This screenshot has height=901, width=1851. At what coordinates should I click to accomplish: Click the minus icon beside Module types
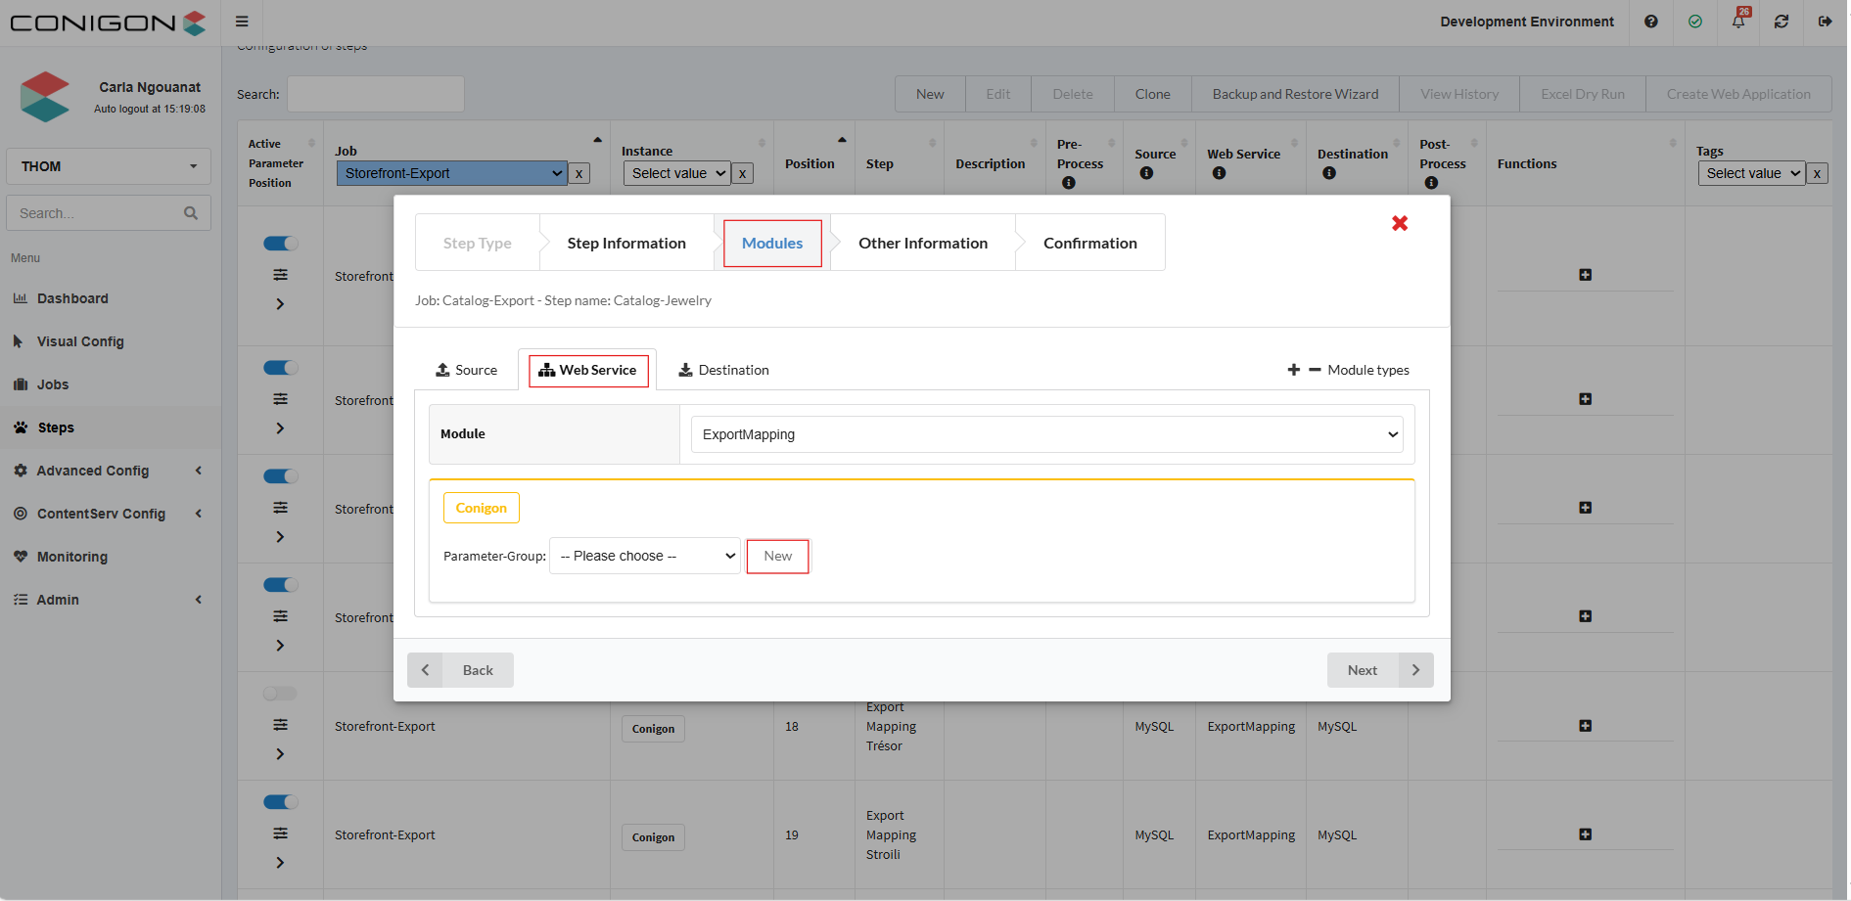click(1315, 370)
